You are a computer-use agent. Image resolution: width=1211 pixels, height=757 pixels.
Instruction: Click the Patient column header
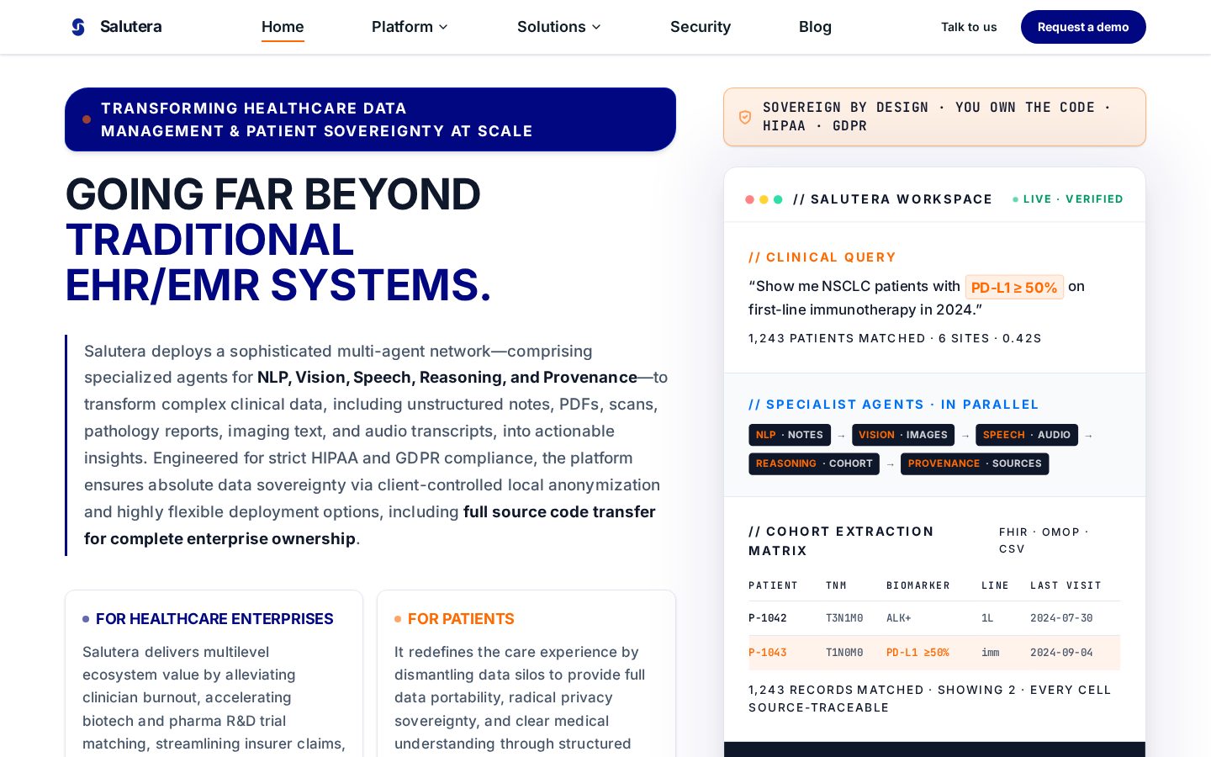(x=773, y=585)
